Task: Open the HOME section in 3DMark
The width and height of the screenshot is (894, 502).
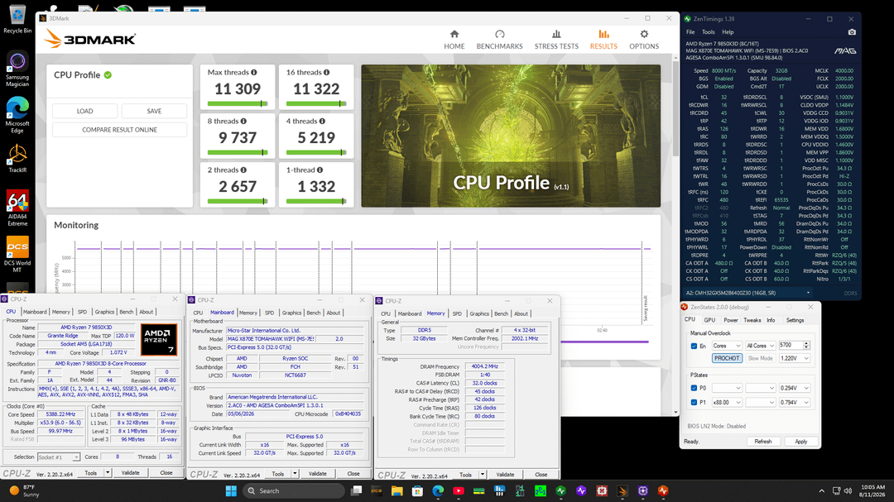Action: 454,40
